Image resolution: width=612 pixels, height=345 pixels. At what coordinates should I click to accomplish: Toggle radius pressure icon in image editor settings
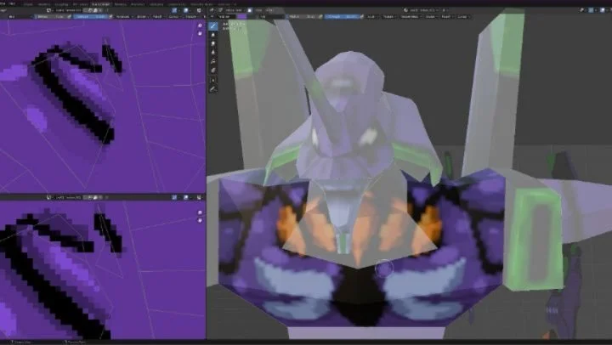click(70, 16)
